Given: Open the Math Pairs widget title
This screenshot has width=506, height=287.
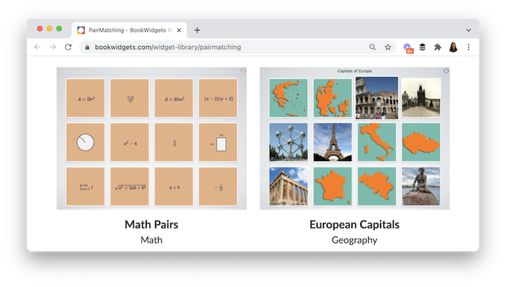Looking at the screenshot, I should coord(151,224).
